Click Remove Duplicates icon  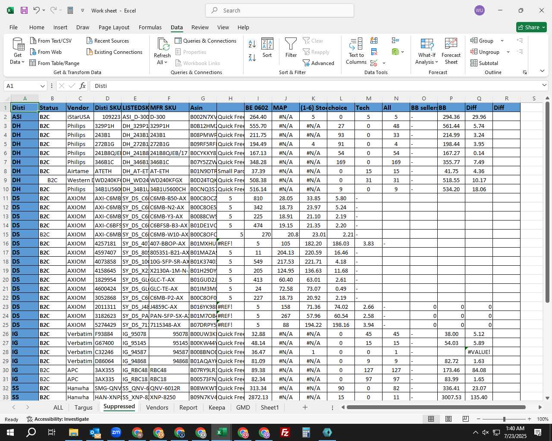coord(374,52)
